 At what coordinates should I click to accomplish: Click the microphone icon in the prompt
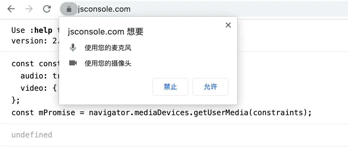(73, 48)
